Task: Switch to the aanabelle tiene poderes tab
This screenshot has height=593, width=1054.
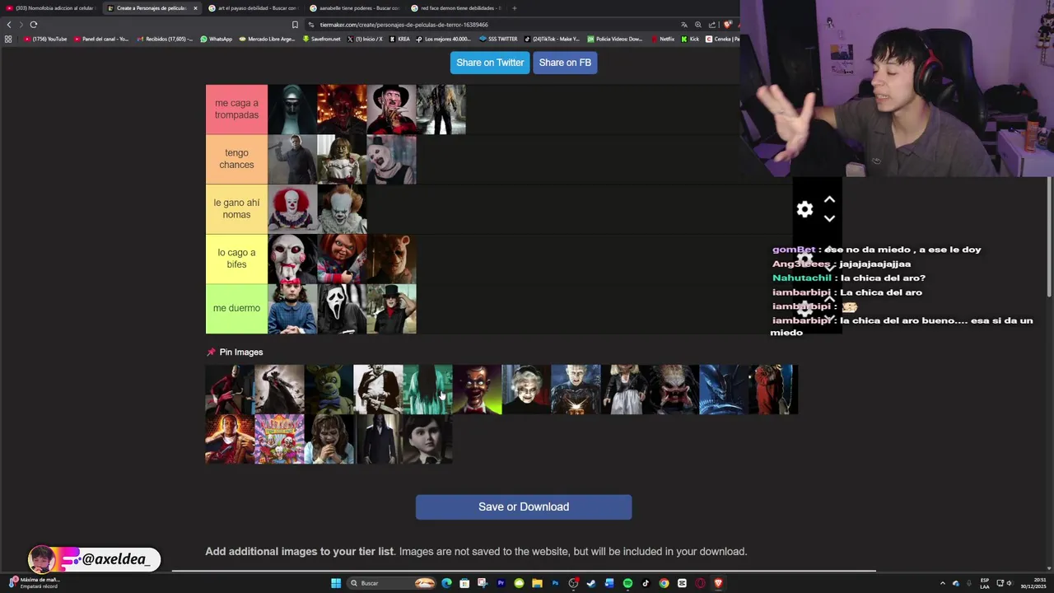Action: [x=354, y=8]
